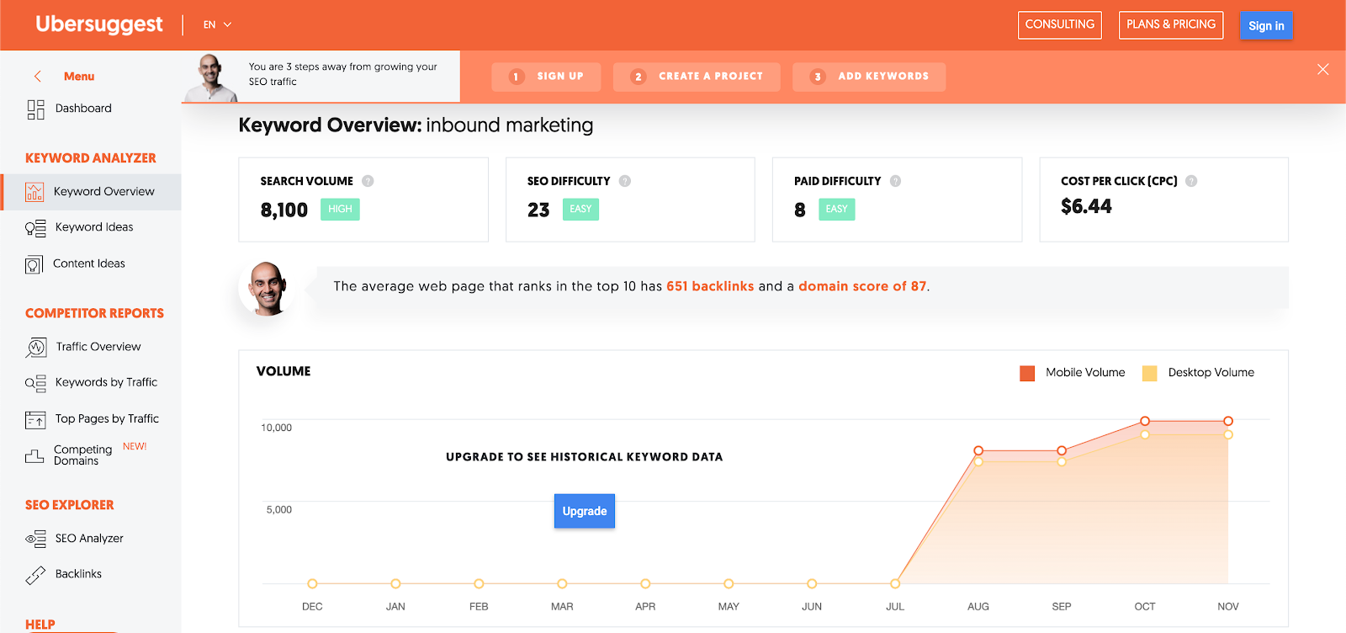Image resolution: width=1346 pixels, height=633 pixels.
Task: Click the SEO Analyzer icon
Action: [35, 539]
